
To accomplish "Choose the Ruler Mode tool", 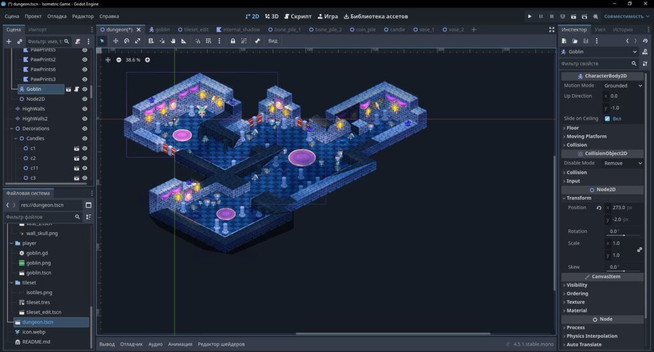I will pyautogui.click(x=183, y=41).
